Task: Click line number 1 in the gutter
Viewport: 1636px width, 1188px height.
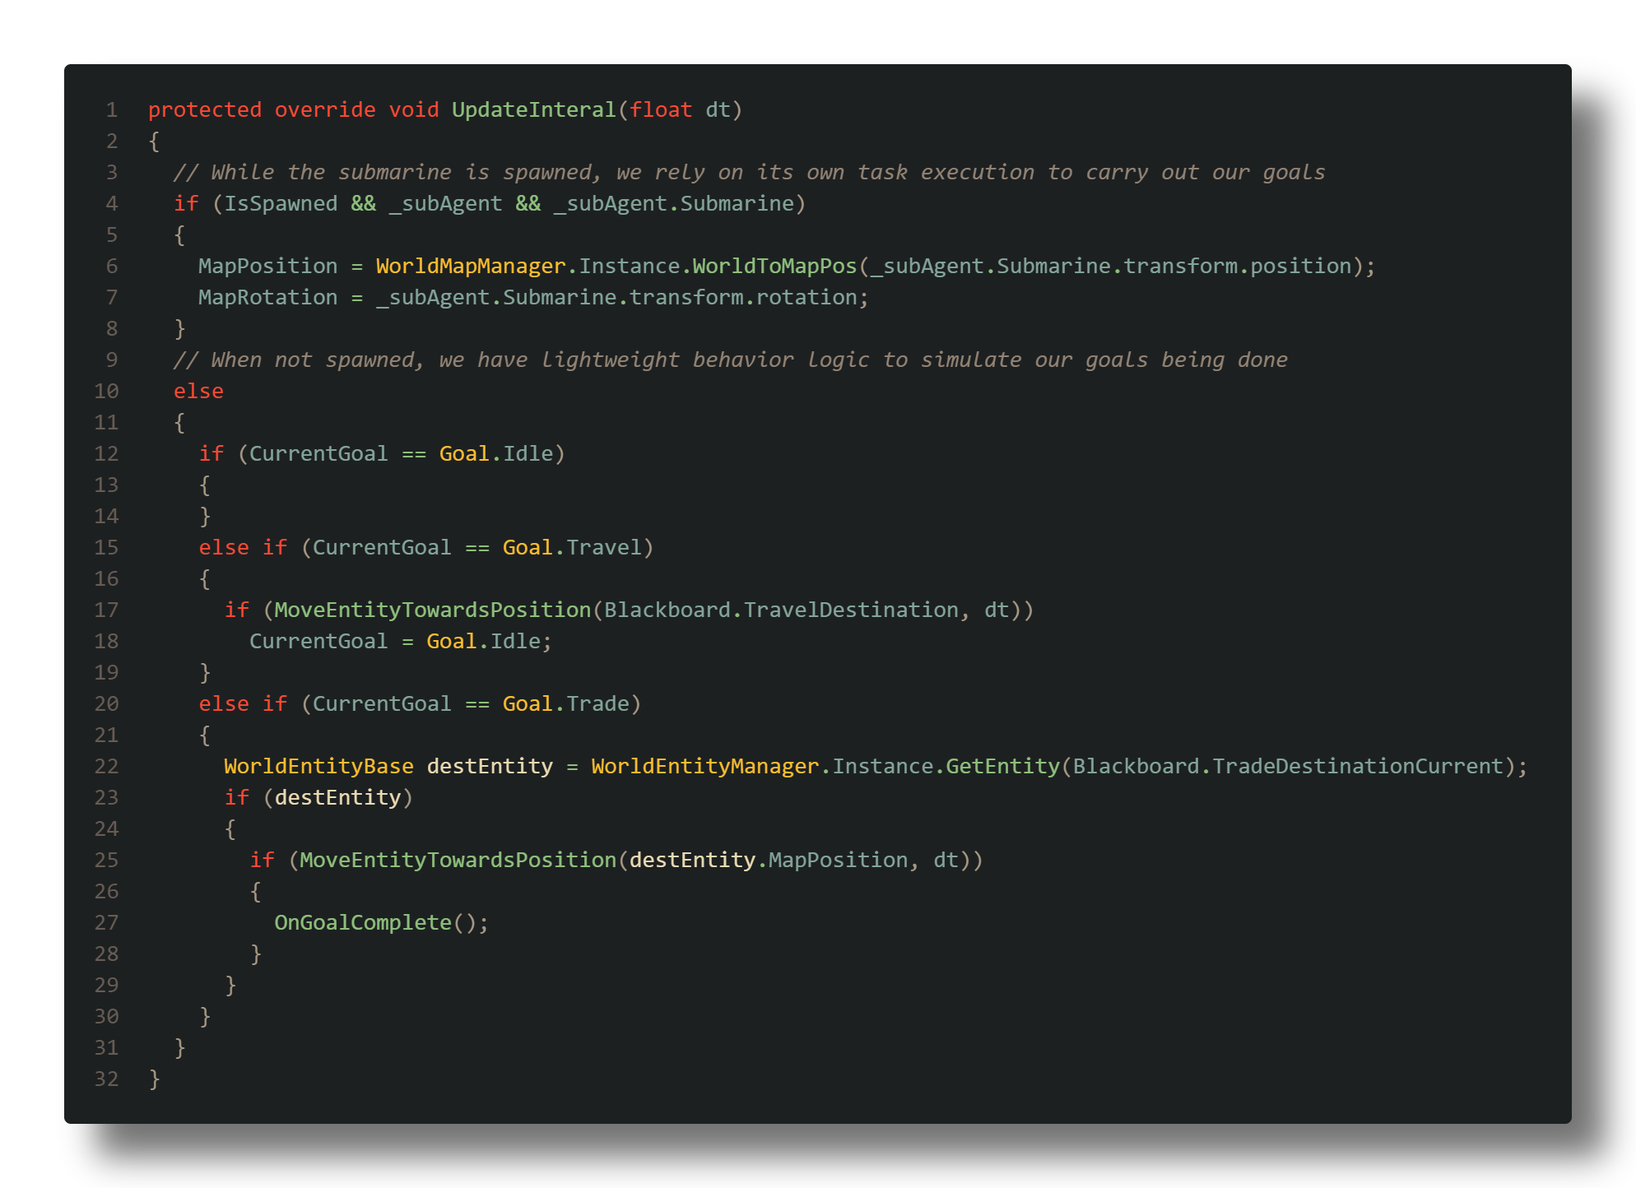Action: [110, 109]
